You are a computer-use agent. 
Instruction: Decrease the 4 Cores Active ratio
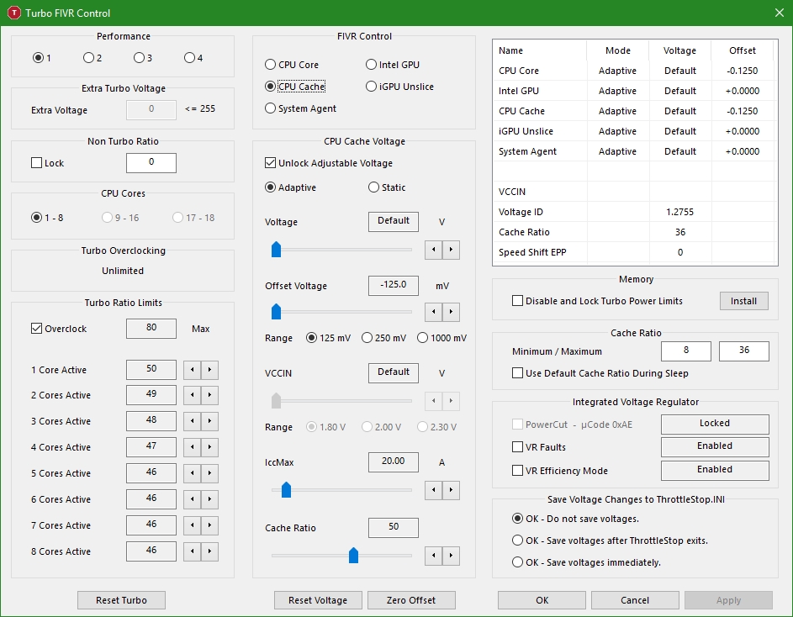click(x=193, y=447)
